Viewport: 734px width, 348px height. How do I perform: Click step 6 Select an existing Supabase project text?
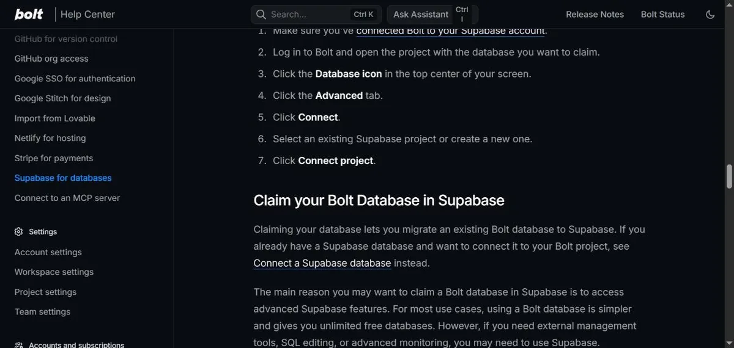tap(402, 139)
